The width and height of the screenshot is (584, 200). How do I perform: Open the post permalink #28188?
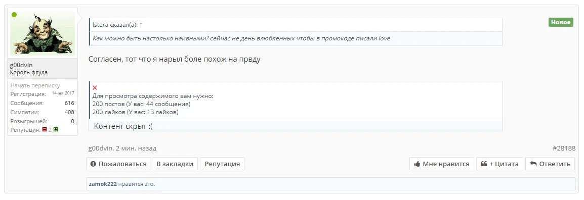point(564,148)
